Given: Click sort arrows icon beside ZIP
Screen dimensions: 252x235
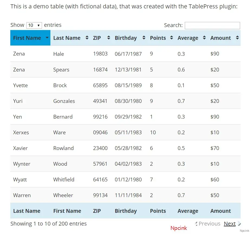Looking at the screenshot, I should pos(109,38).
